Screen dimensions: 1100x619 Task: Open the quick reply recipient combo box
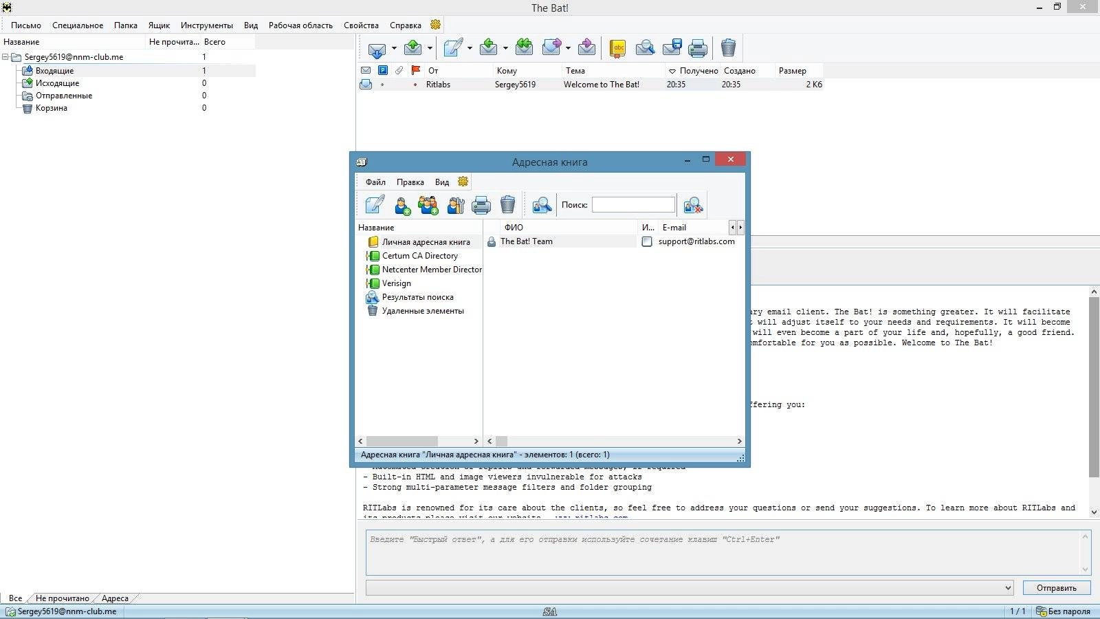point(690,588)
